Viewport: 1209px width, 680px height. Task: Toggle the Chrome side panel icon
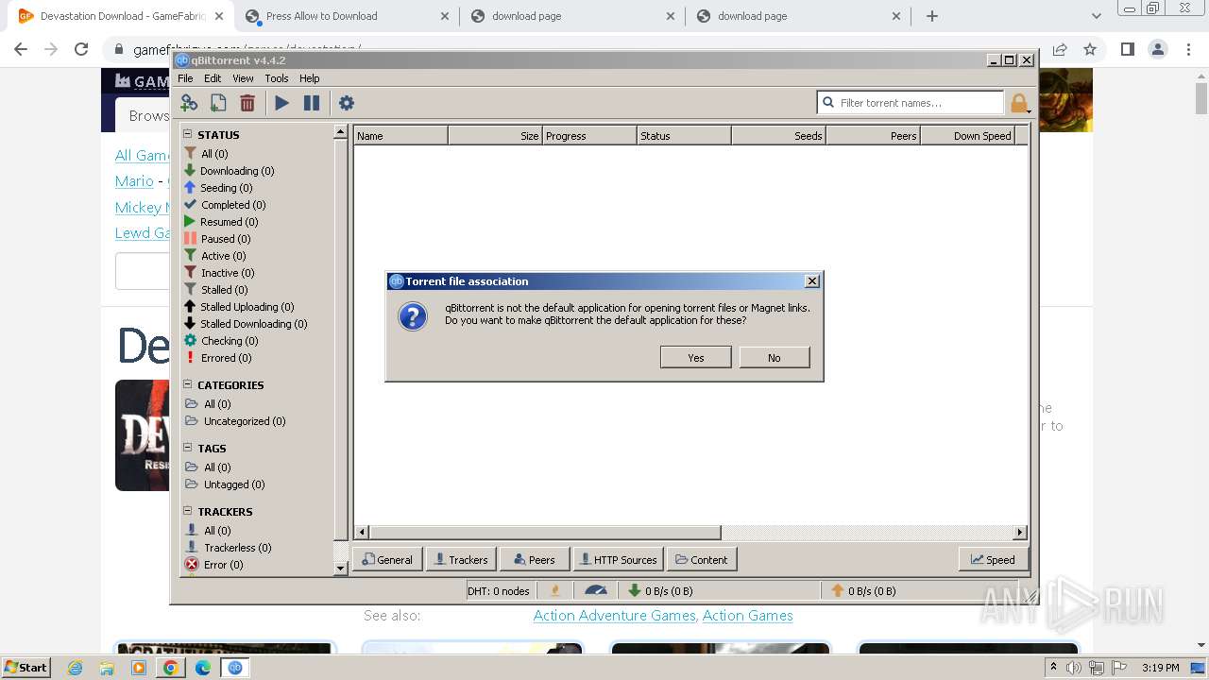tap(1127, 49)
